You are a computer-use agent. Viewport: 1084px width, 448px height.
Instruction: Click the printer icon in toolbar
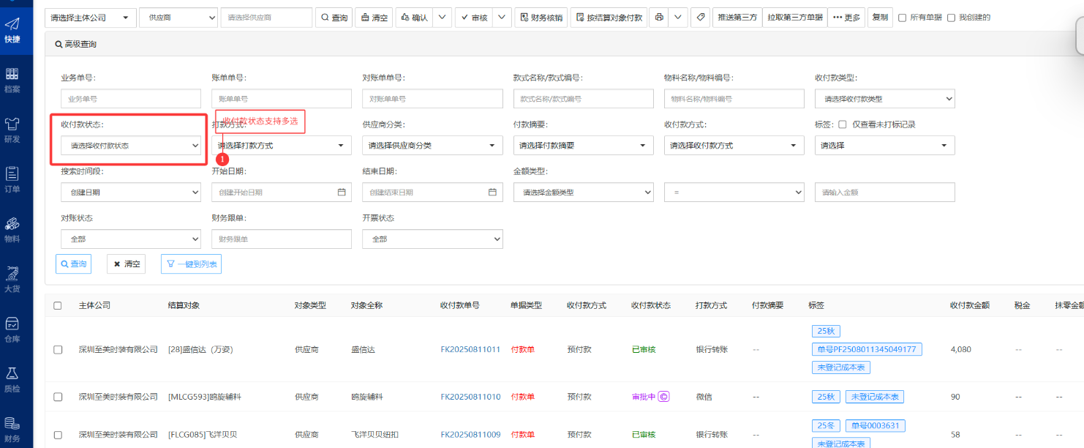click(660, 18)
